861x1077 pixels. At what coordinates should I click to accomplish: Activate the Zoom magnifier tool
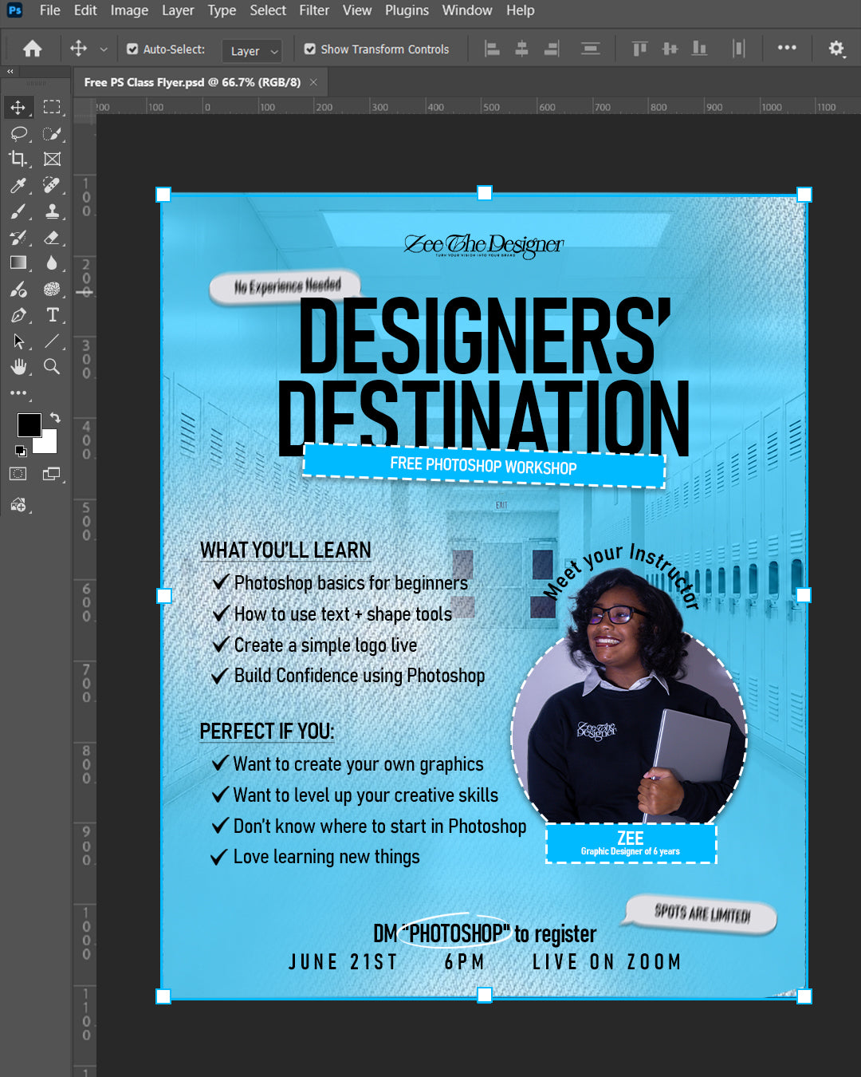coord(52,367)
